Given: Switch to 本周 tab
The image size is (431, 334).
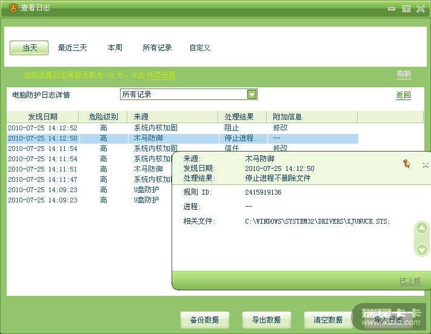Looking at the screenshot, I should [115, 48].
